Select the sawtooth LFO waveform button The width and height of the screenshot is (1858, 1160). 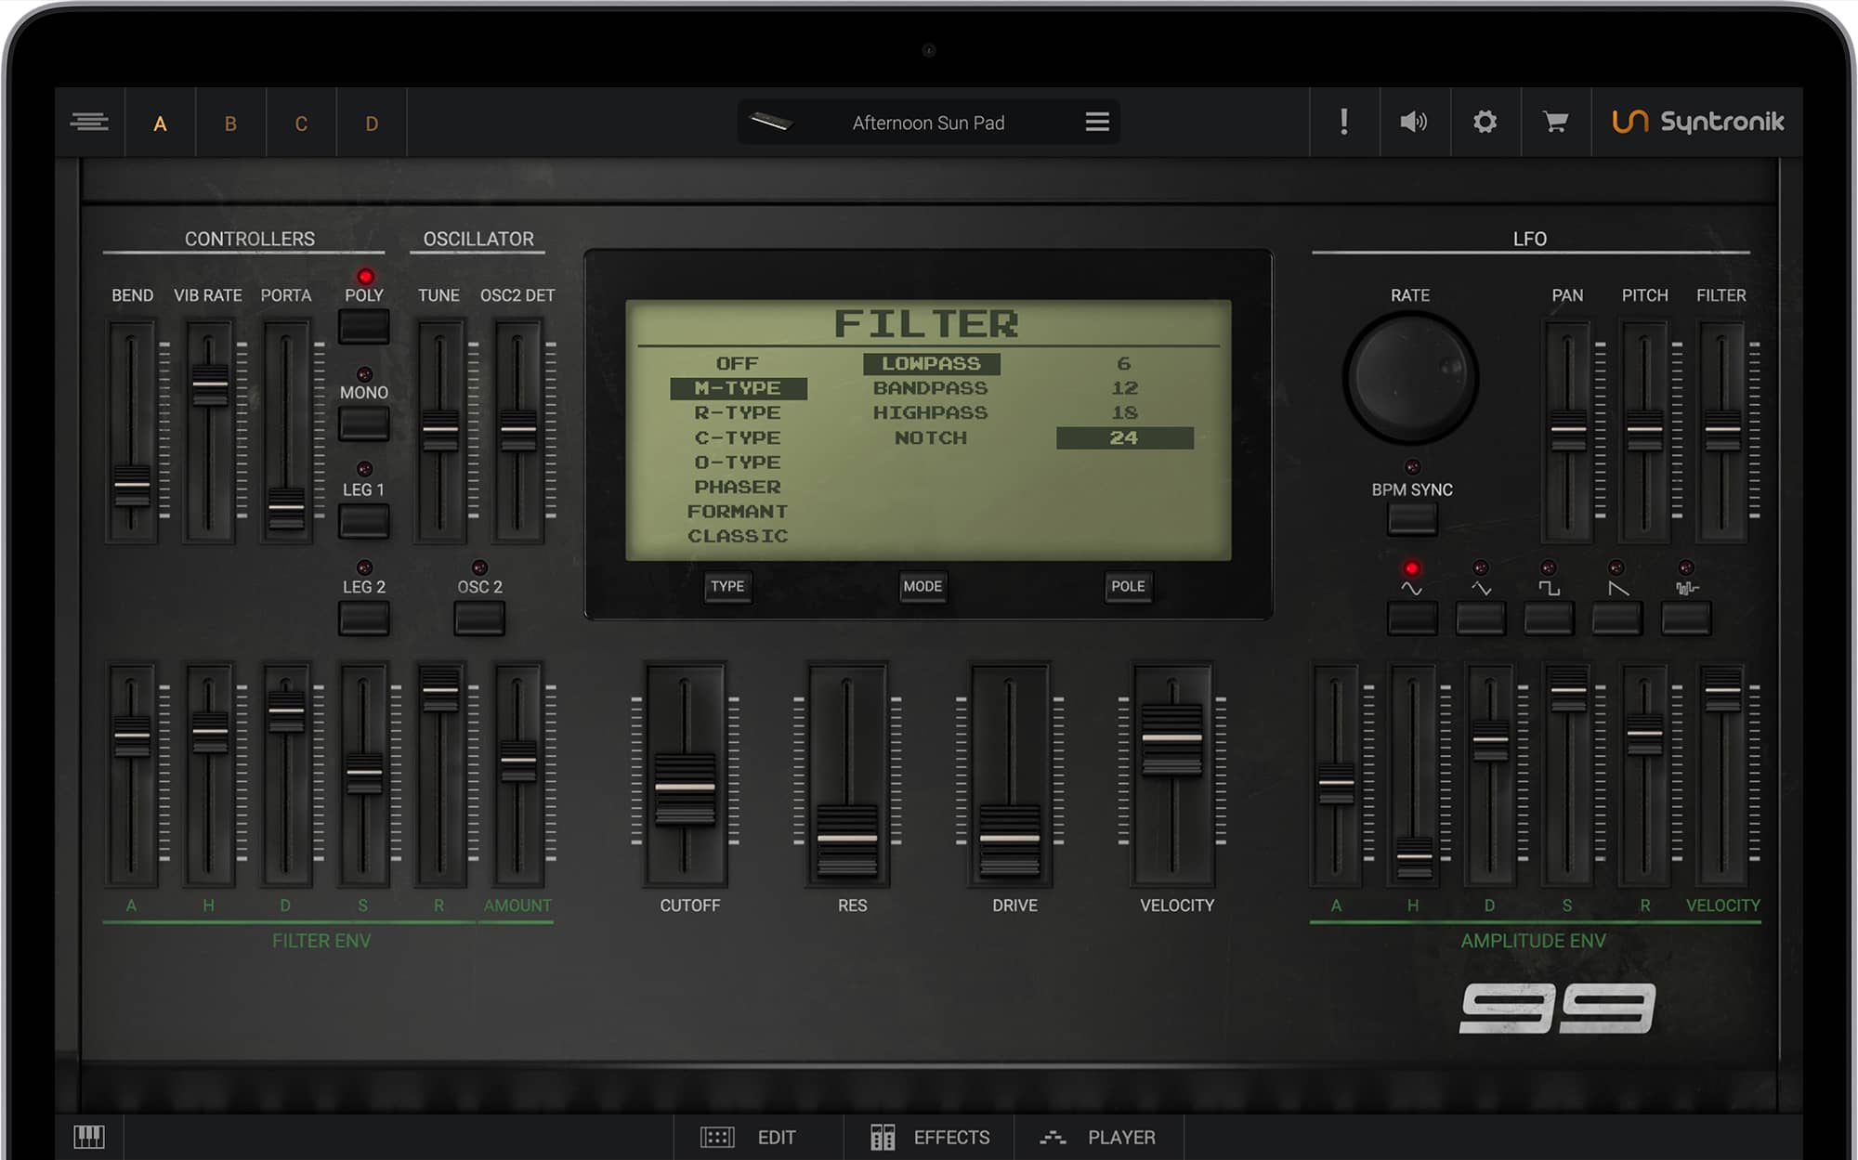pos(1617,619)
